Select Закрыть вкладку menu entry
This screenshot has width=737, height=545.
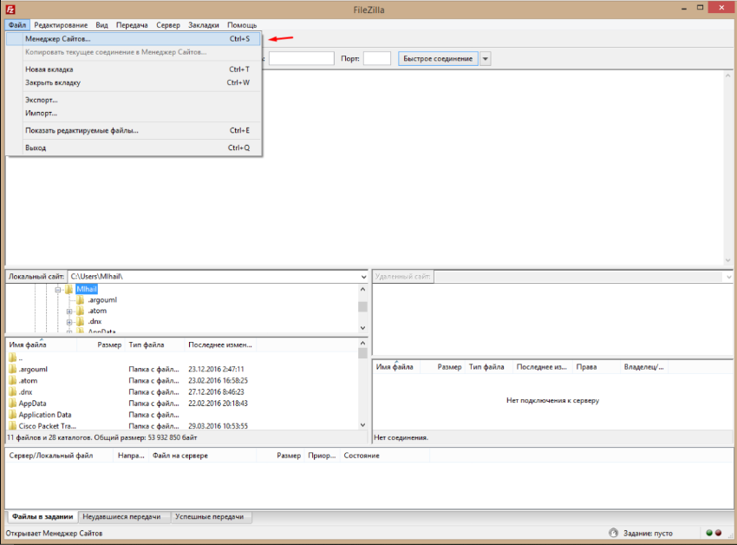coord(134,82)
